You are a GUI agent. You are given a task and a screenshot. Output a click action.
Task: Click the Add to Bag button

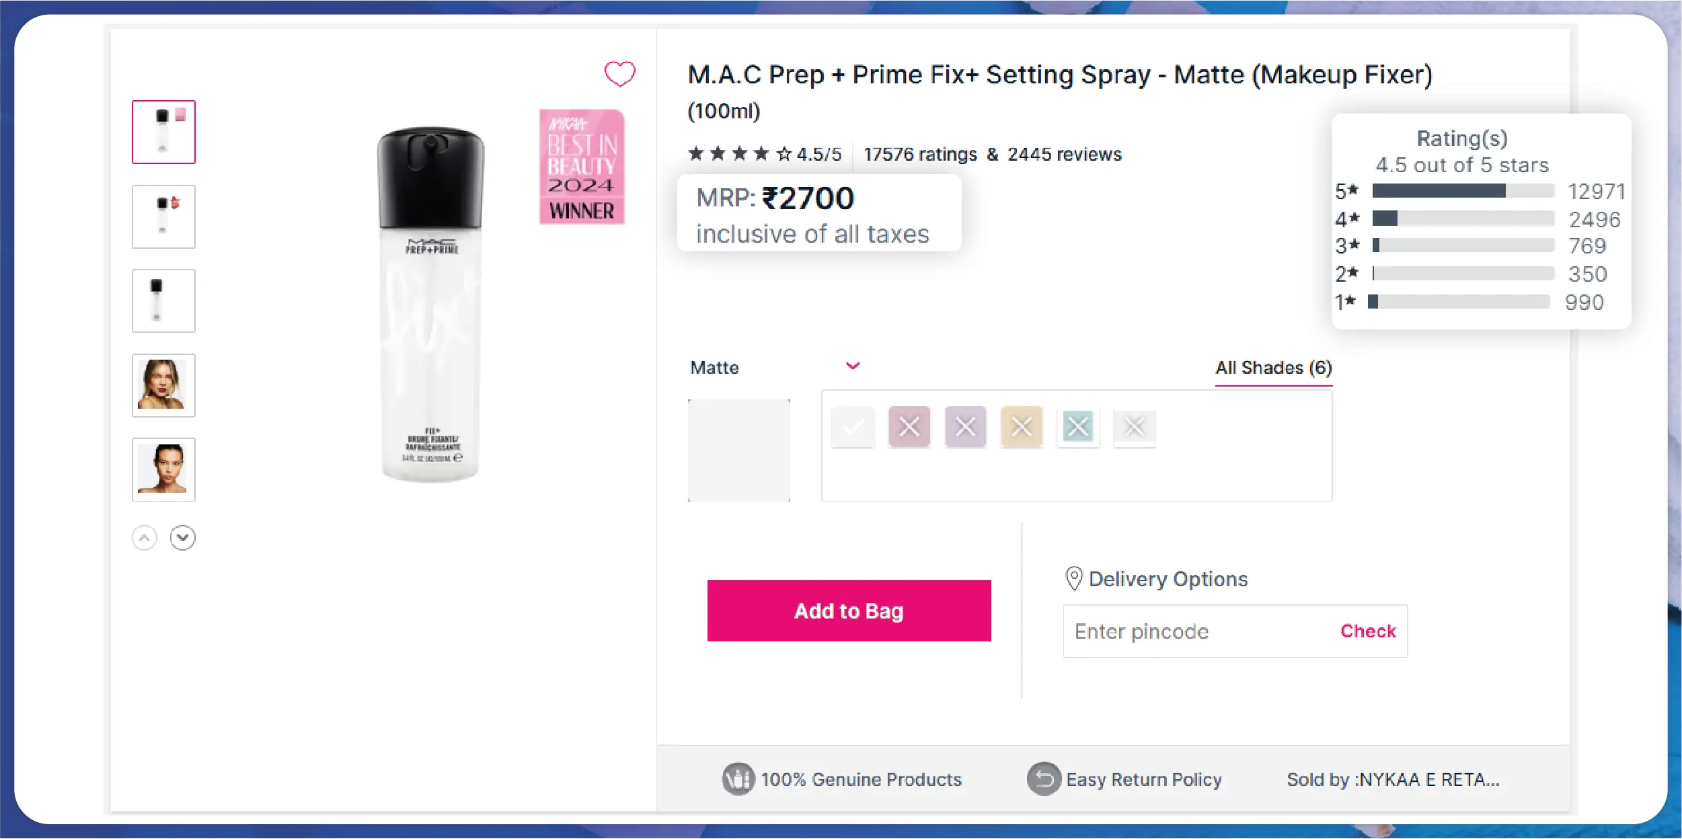click(849, 610)
